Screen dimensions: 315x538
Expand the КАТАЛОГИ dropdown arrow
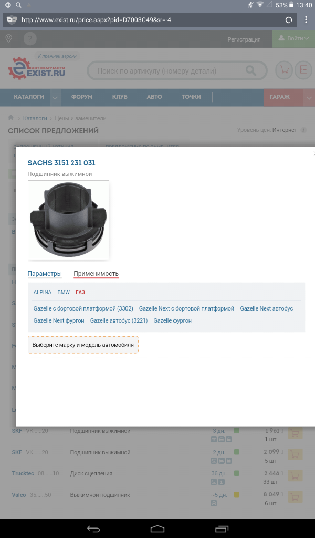(55, 97)
